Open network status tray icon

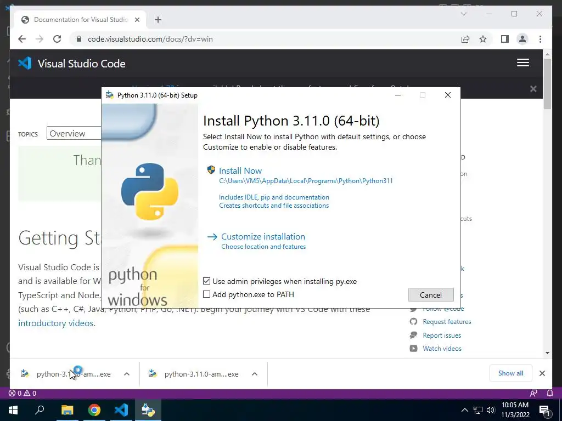(478, 410)
